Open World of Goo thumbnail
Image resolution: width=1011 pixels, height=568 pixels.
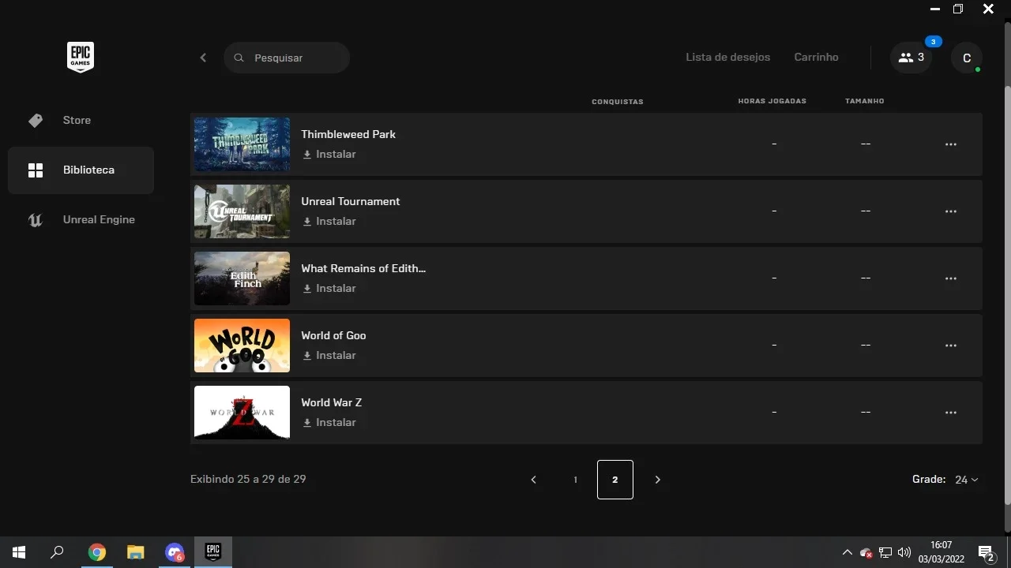click(242, 346)
